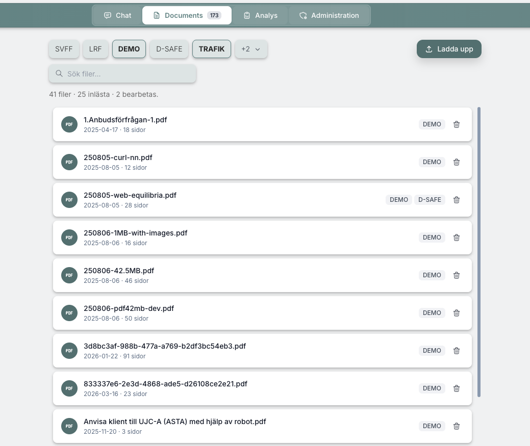Delete 1.Anbudsförfrågan-1.pdf with its trash icon
Screen dimensions: 530x446
(457, 124)
